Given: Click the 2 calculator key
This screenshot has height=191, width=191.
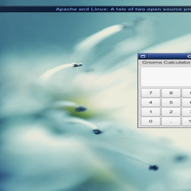Looking at the screenshot, I should coord(171,112).
